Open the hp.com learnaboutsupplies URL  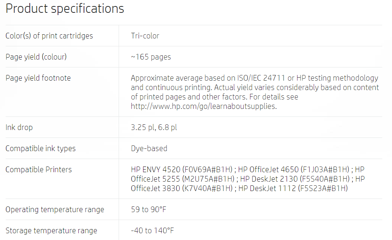click(x=204, y=106)
